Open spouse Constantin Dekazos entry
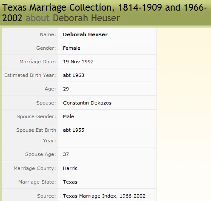The image size is (211, 201). (x=87, y=103)
